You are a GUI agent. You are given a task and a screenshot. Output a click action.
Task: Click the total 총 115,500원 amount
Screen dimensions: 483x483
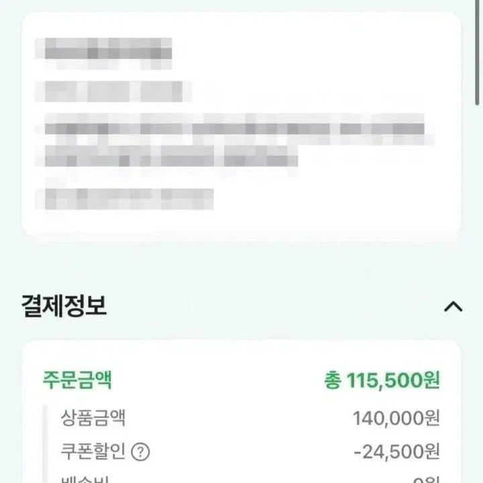(x=381, y=380)
